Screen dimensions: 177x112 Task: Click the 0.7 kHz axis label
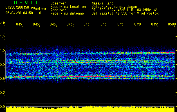click(x=2, y=93)
